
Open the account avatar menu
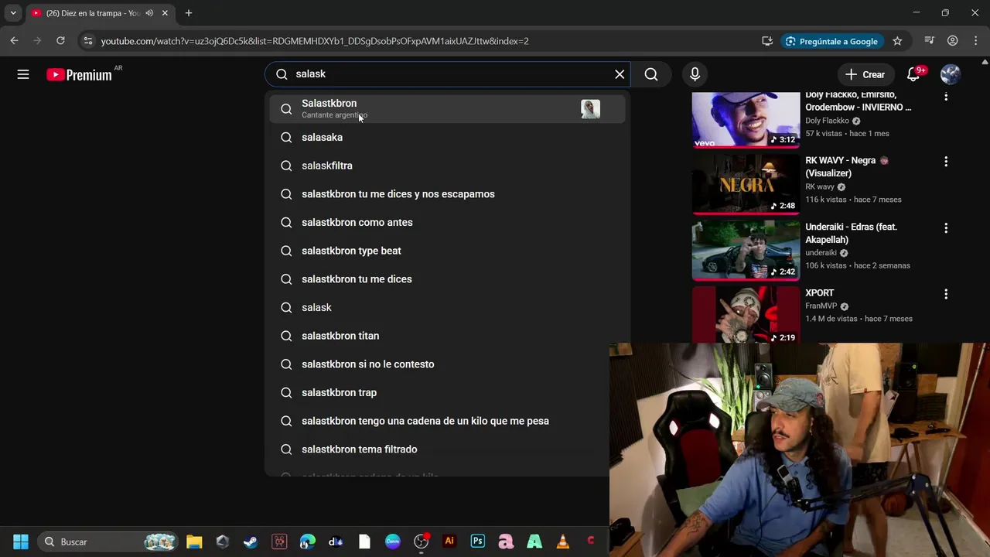(951, 74)
